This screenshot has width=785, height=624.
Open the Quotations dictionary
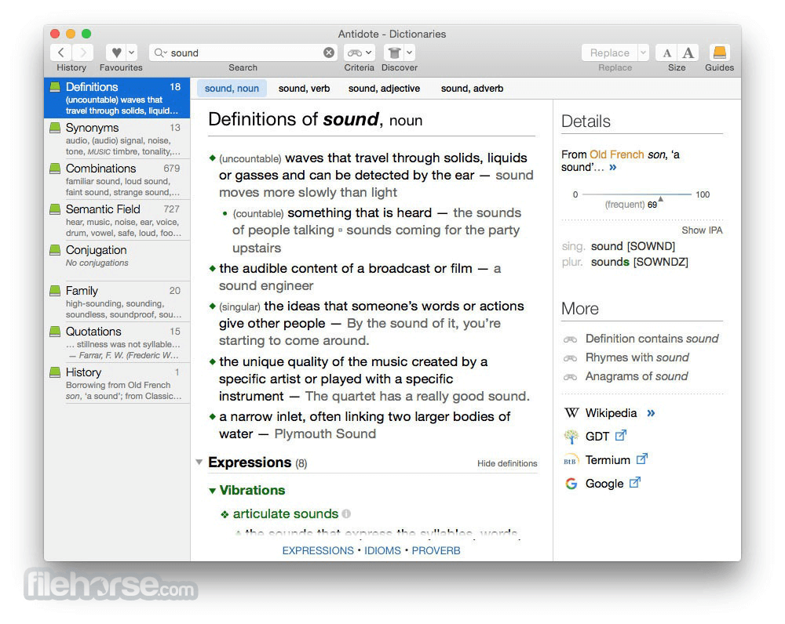click(x=117, y=343)
